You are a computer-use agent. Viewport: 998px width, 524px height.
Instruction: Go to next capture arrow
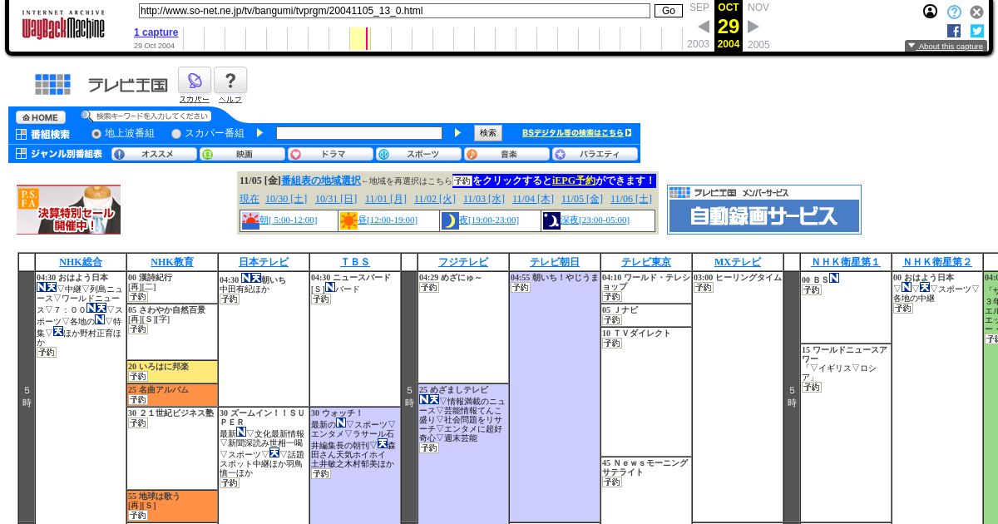click(753, 27)
